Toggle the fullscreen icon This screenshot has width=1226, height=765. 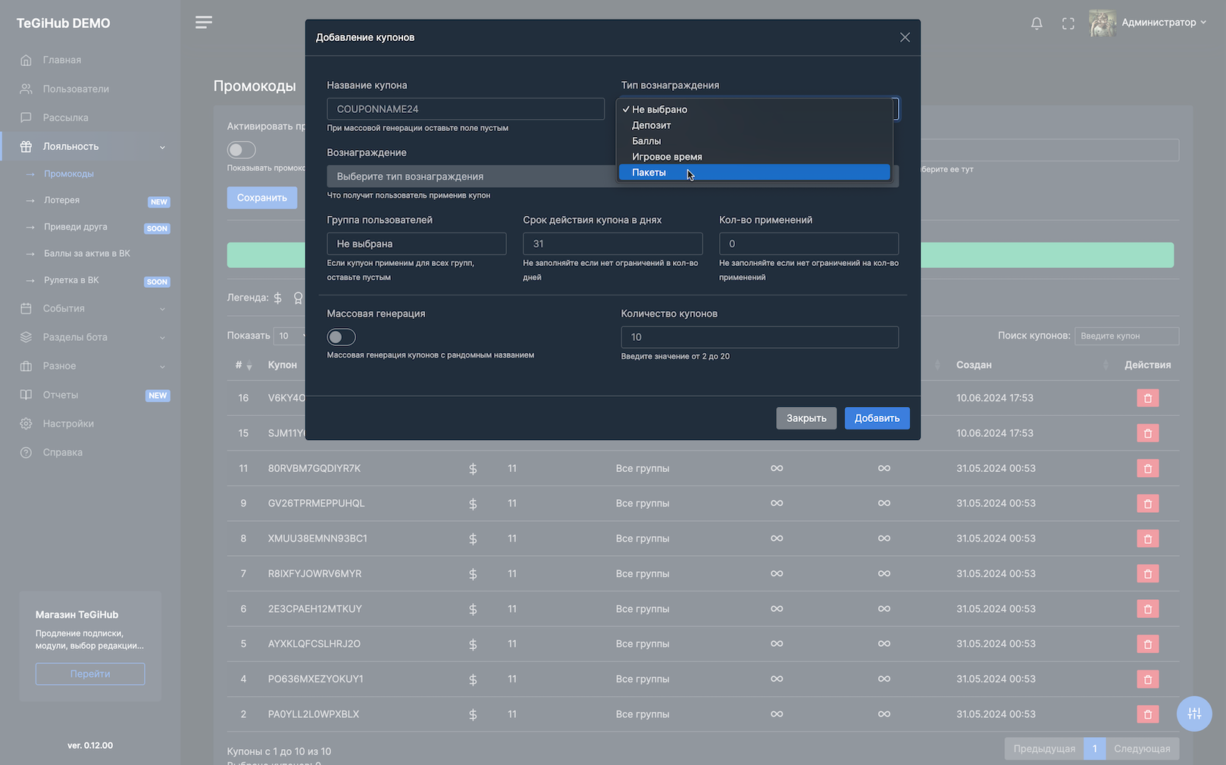1068,23
